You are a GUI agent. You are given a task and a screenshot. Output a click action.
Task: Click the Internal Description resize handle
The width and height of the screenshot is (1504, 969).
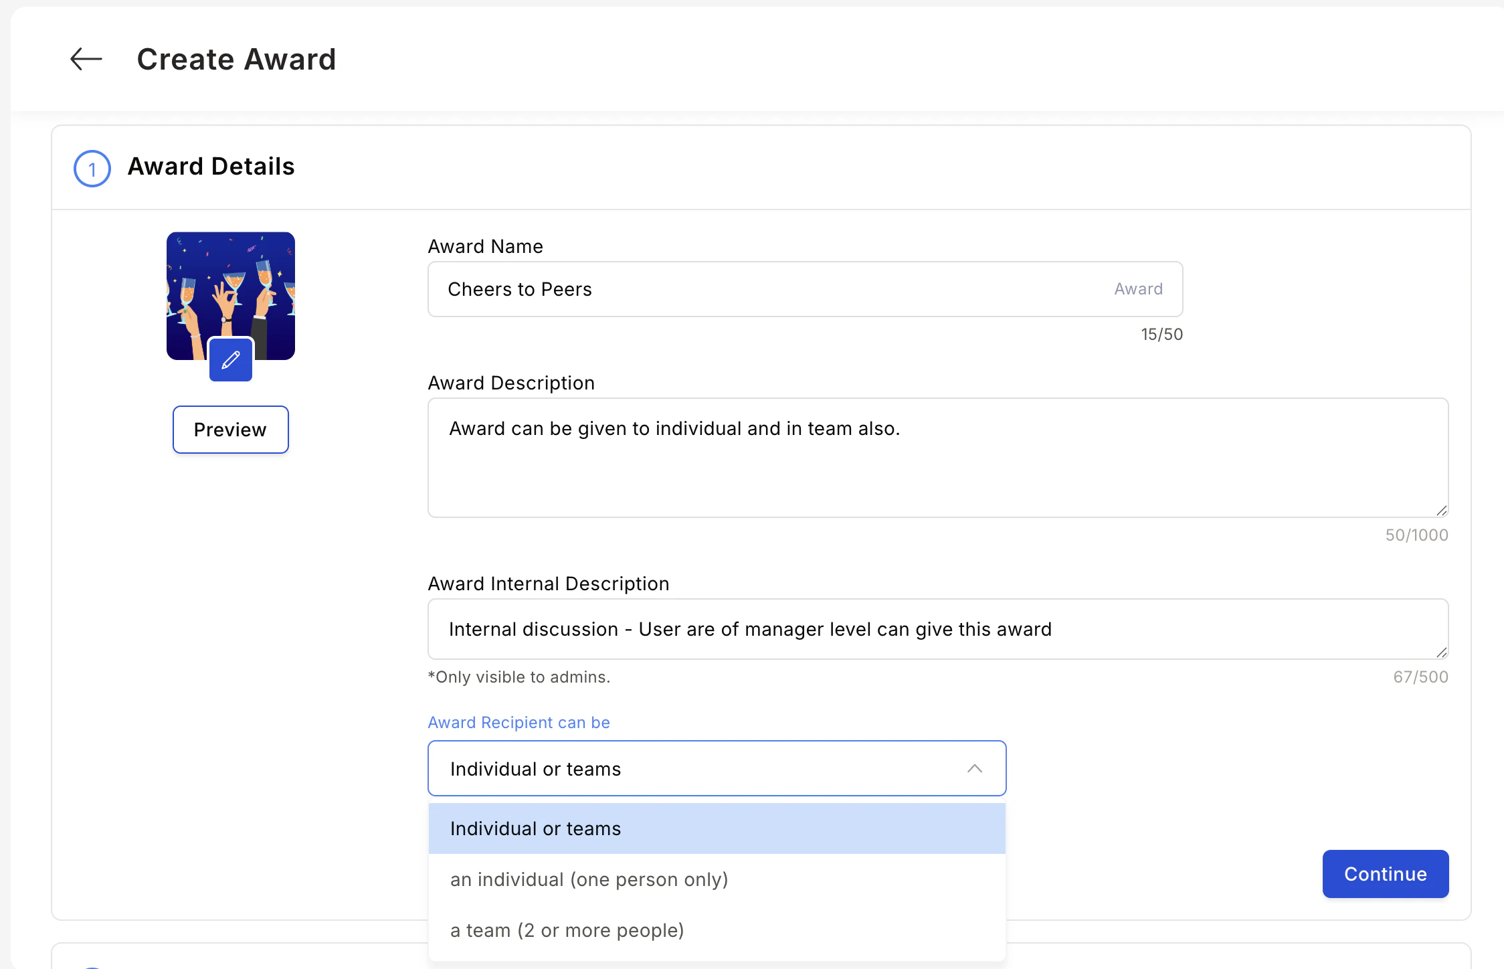(x=1442, y=652)
